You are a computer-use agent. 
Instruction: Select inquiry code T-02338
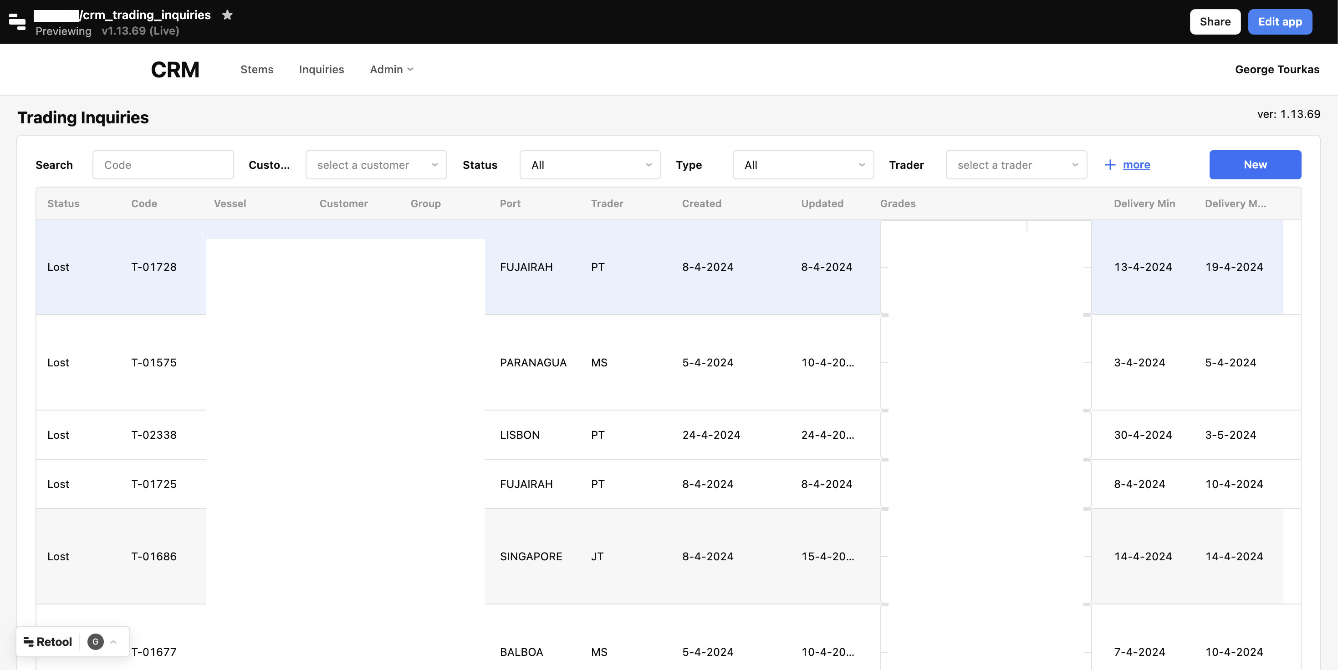(x=154, y=436)
